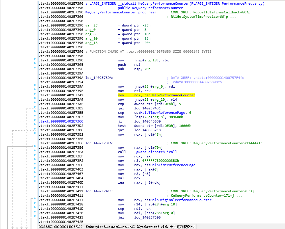
Task: Click the 'KeQueryPerformanceCounter proc near' name
Action: [121, 12]
